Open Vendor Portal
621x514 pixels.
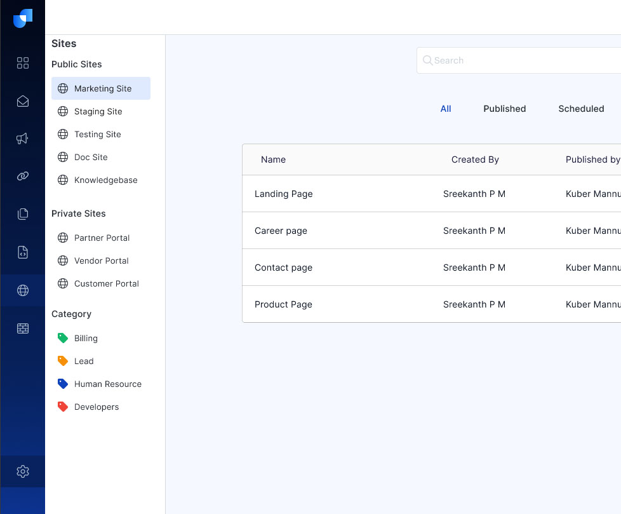pos(101,260)
